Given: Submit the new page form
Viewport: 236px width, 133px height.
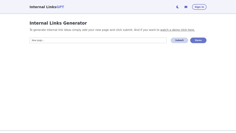Looking at the screenshot, I should (x=179, y=40).
